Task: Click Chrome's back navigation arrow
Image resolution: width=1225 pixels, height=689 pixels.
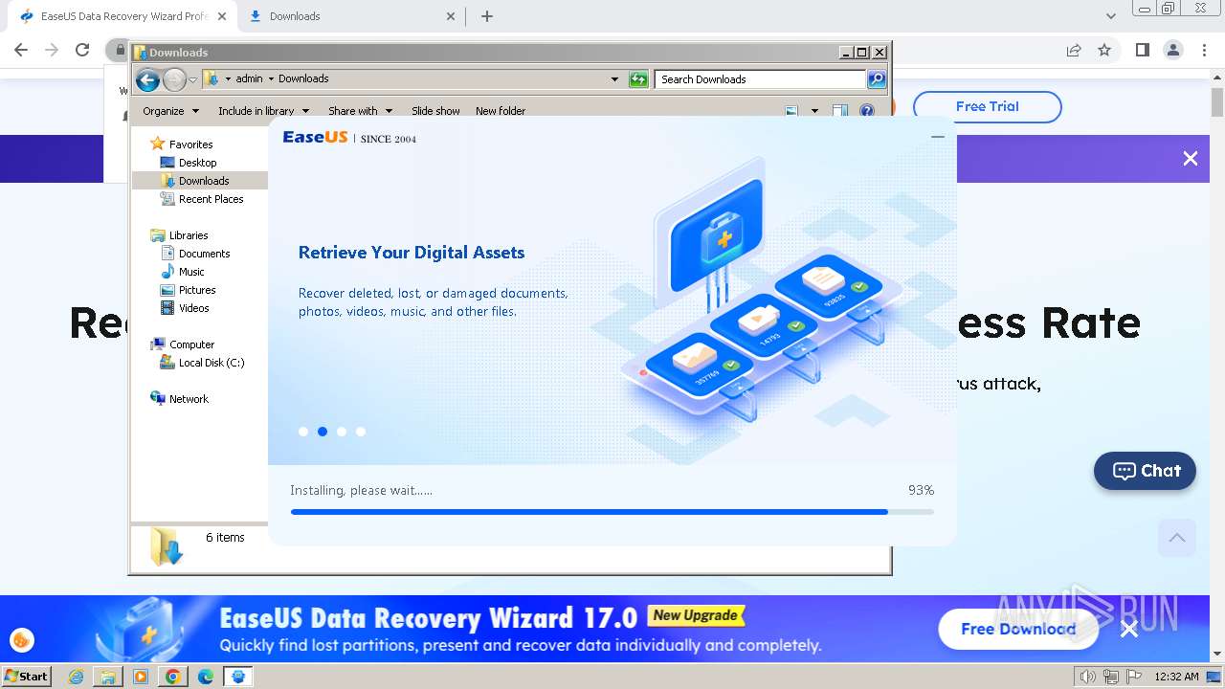Action: coord(21,50)
